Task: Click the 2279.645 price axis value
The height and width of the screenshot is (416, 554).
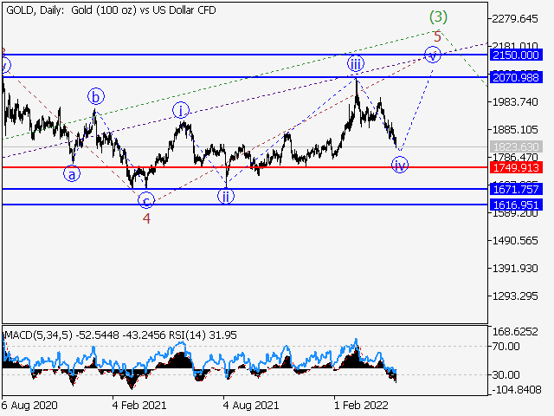Action: (x=515, y=18)
